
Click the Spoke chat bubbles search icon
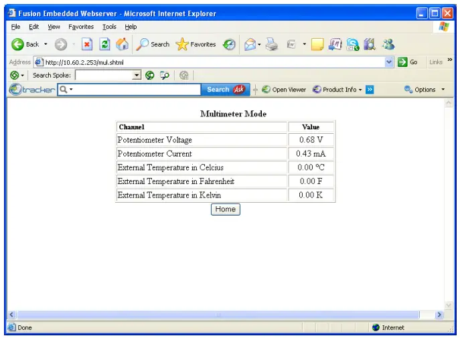(165, 76)
